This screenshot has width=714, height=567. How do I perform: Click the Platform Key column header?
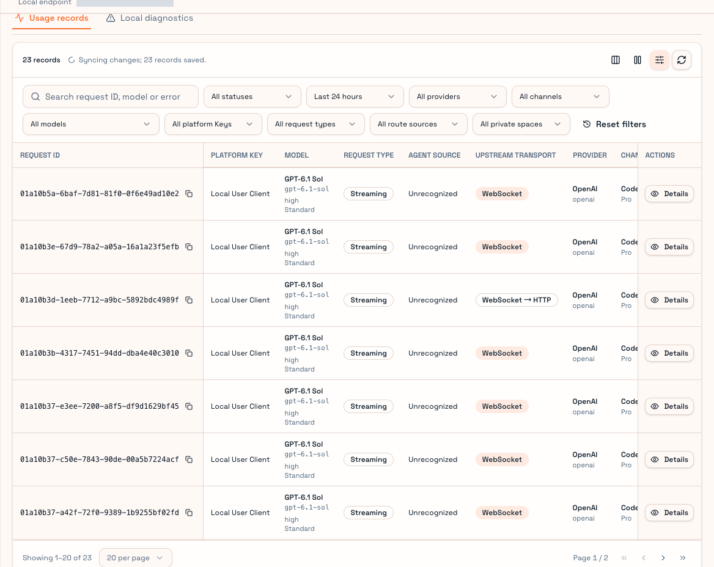(237, 155)
